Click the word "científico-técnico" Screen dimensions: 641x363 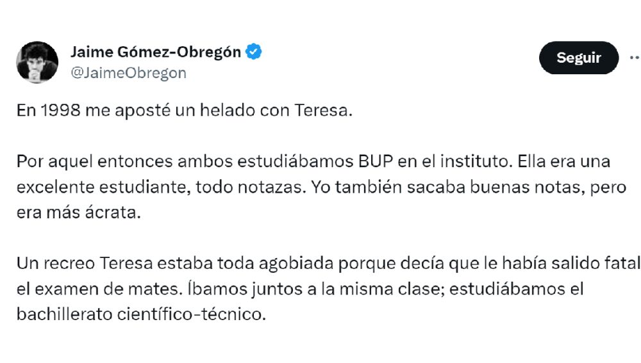(x=207, y=315)
